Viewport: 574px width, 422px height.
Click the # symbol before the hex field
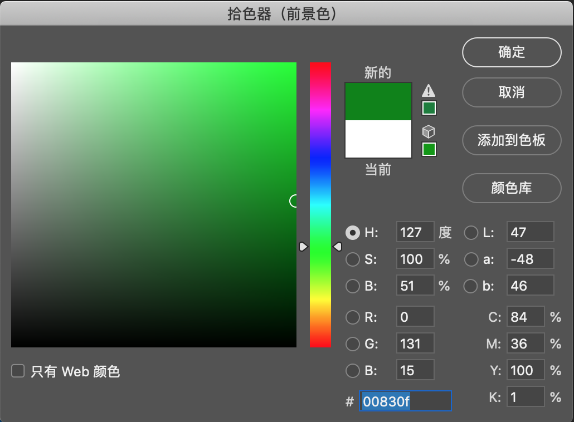[x=349, y=401]
